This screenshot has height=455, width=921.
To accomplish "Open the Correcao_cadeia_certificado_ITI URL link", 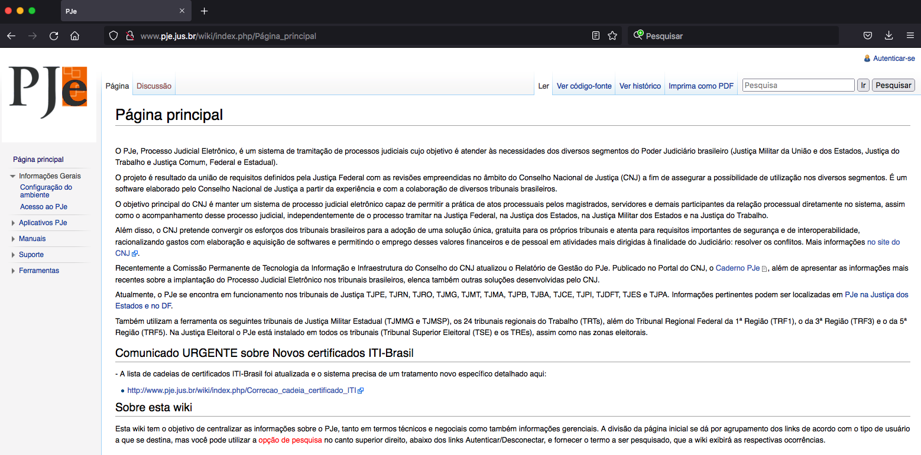I will click(x=242, y=391).
